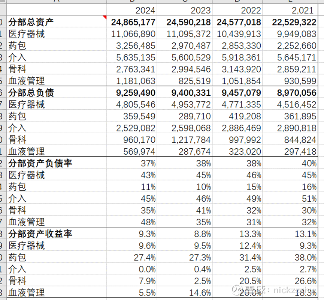Select total assets value 24,865,177
Screen dimensions: 324x300
(132, 21)
